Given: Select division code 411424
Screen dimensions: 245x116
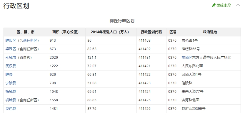Looking at the screenshot, I should tap(144, 92).
